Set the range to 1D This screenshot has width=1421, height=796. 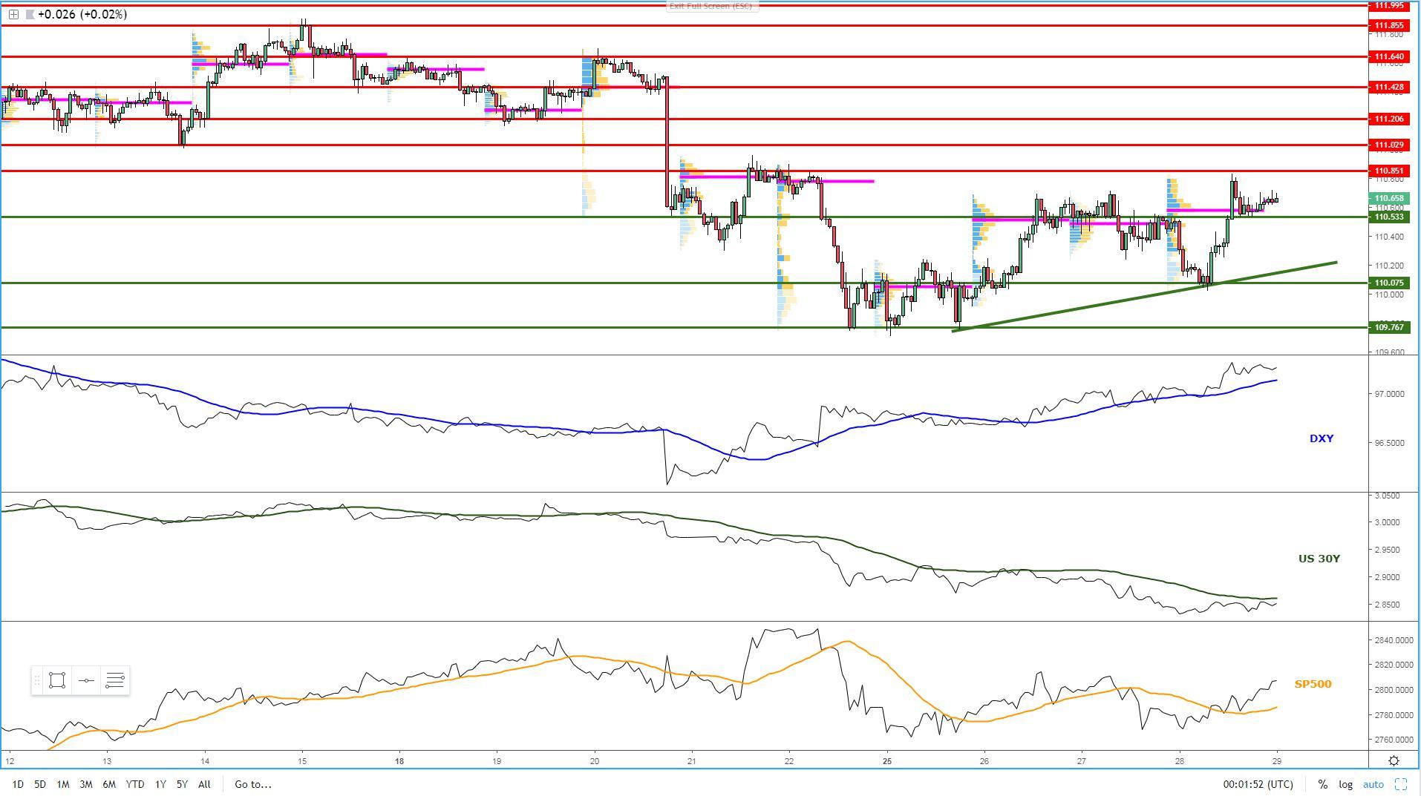(x=18, y=784)
